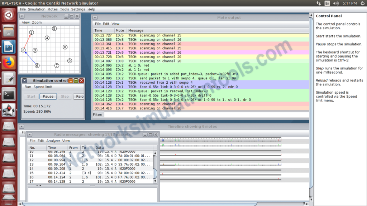This screenshot has height=206, width=367.
Task: Click the Reload button in Simulation control
Action: 79,96
